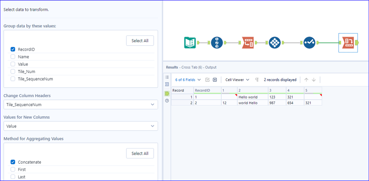Click the save field selection checkmark icon
The image size is (369, 181).
pos(207,80)
